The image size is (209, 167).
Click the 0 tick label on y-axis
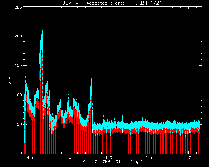point(21,153)
